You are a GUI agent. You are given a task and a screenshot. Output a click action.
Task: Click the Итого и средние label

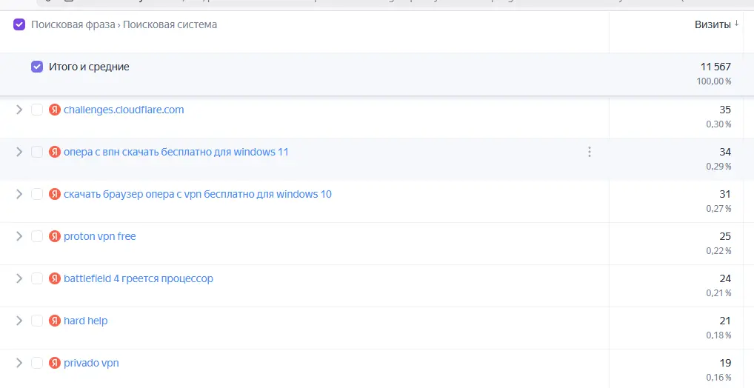pyautogui.click(x=89, y=67)
